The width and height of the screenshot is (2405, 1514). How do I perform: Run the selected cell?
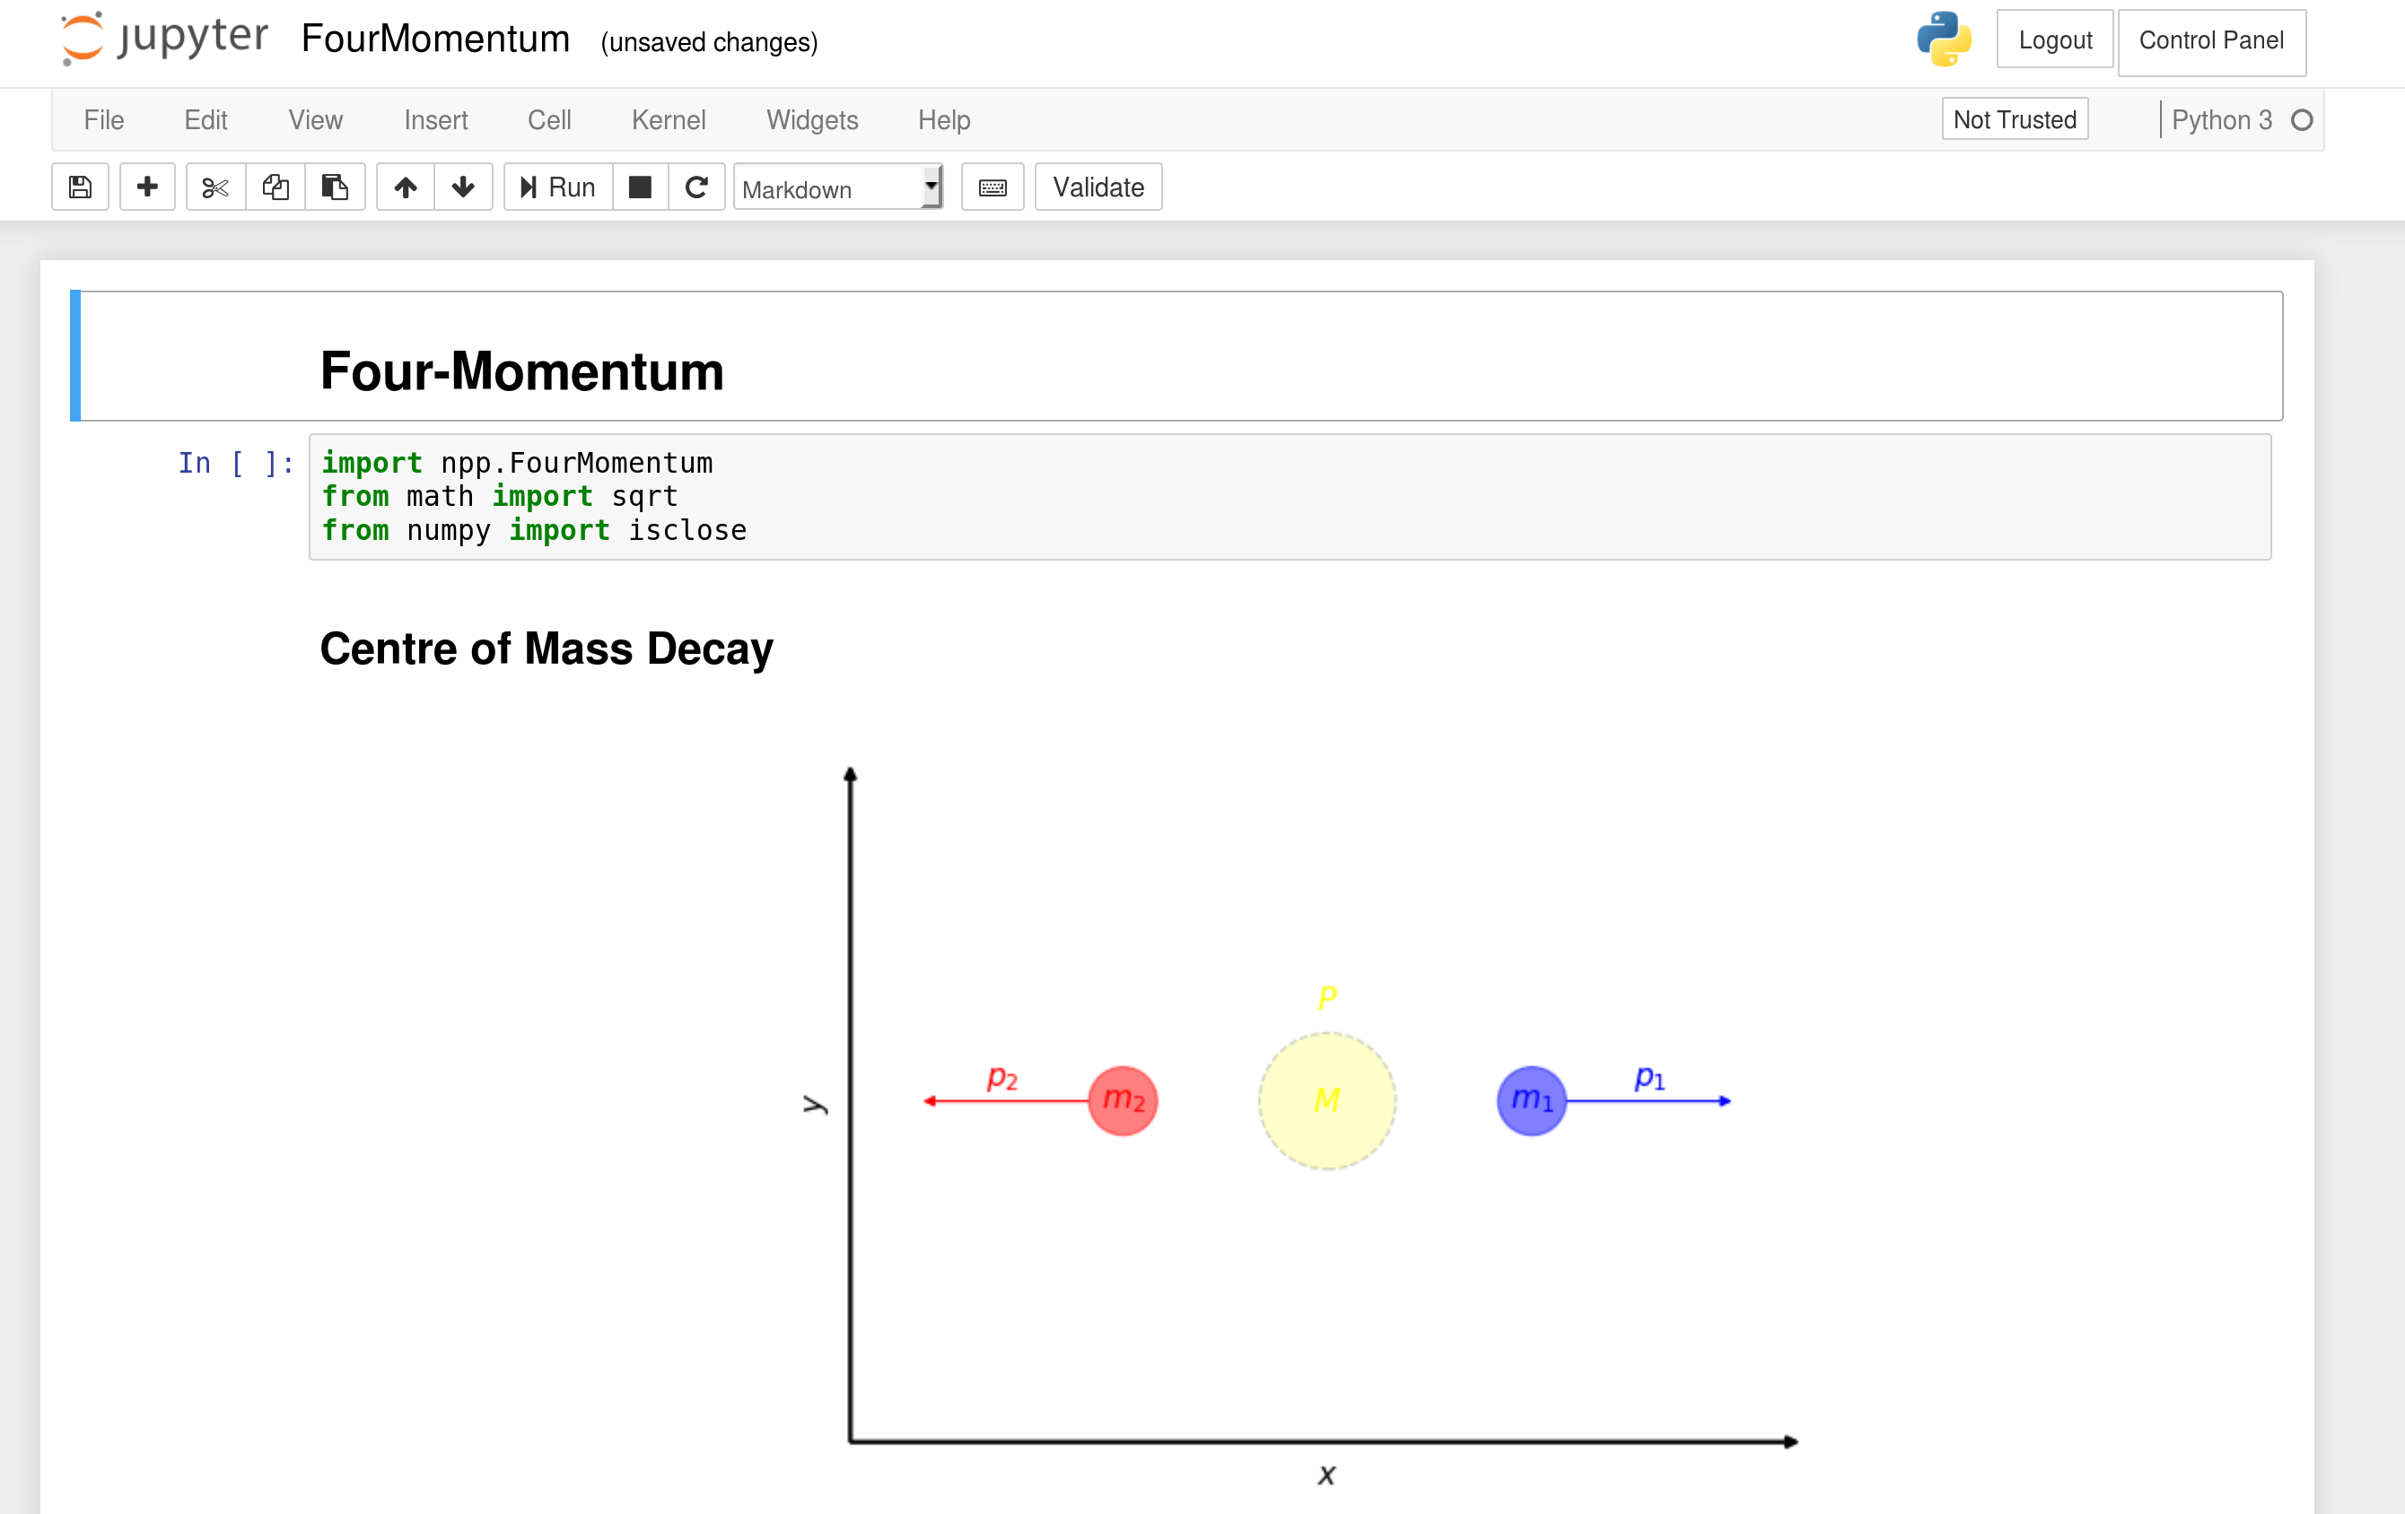(x=556, y=187)
